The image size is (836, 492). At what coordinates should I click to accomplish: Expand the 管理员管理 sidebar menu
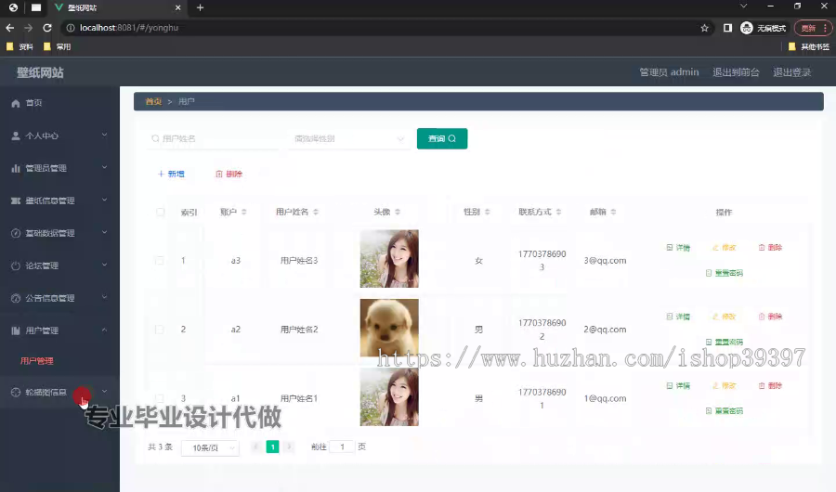pyautogui.click(x=59, y=168)
